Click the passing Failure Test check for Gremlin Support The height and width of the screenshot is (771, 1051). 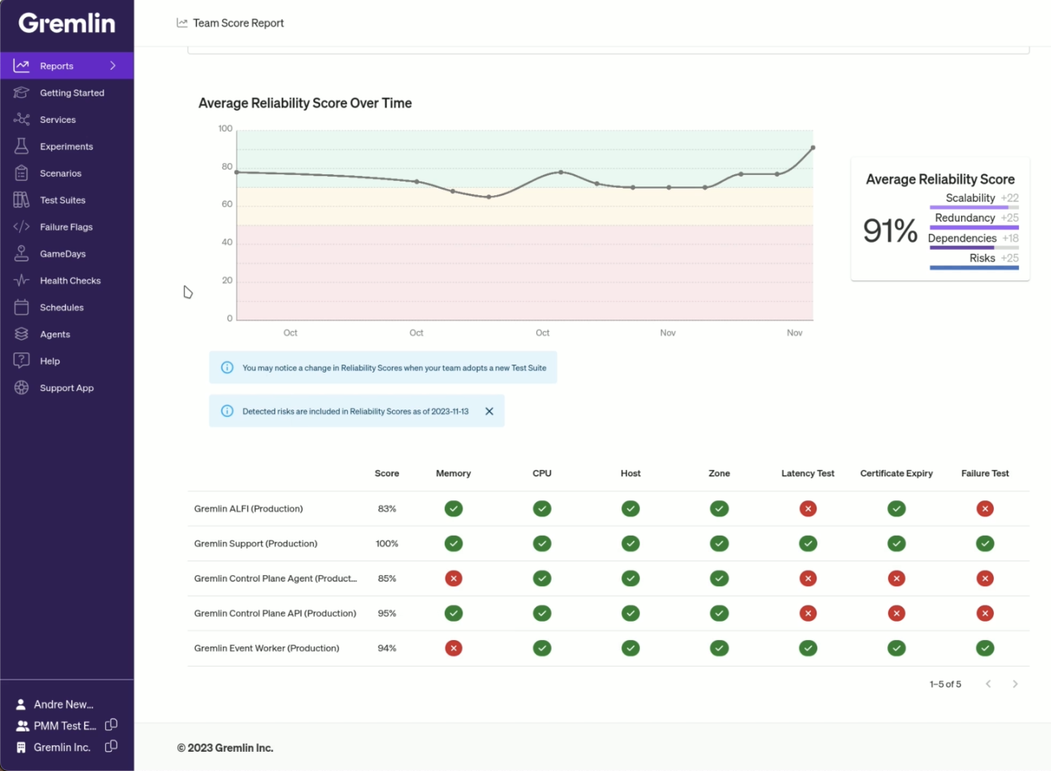985,543
